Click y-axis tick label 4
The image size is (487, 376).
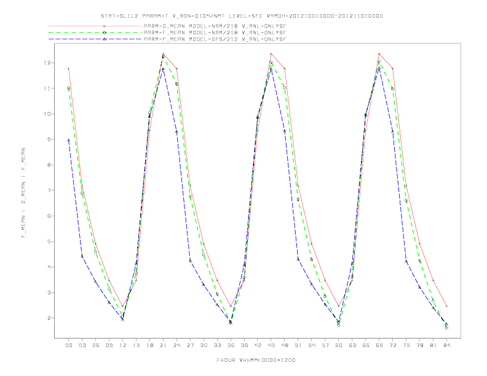[x=49, y=267]
